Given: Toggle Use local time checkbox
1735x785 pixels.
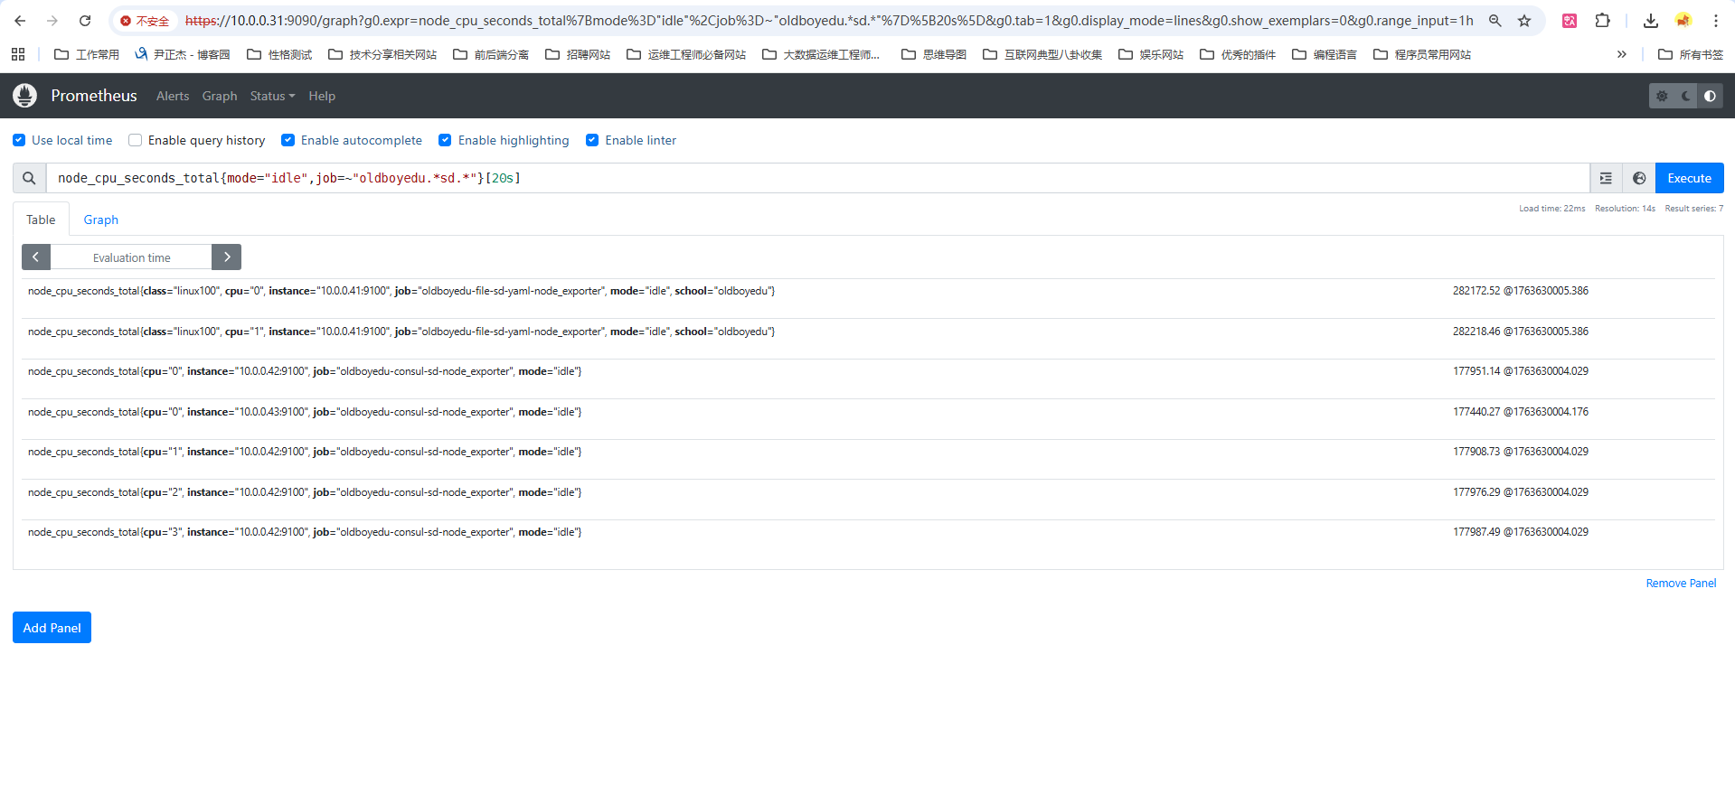Looking at the screenshot, I should tap(19, 140).
